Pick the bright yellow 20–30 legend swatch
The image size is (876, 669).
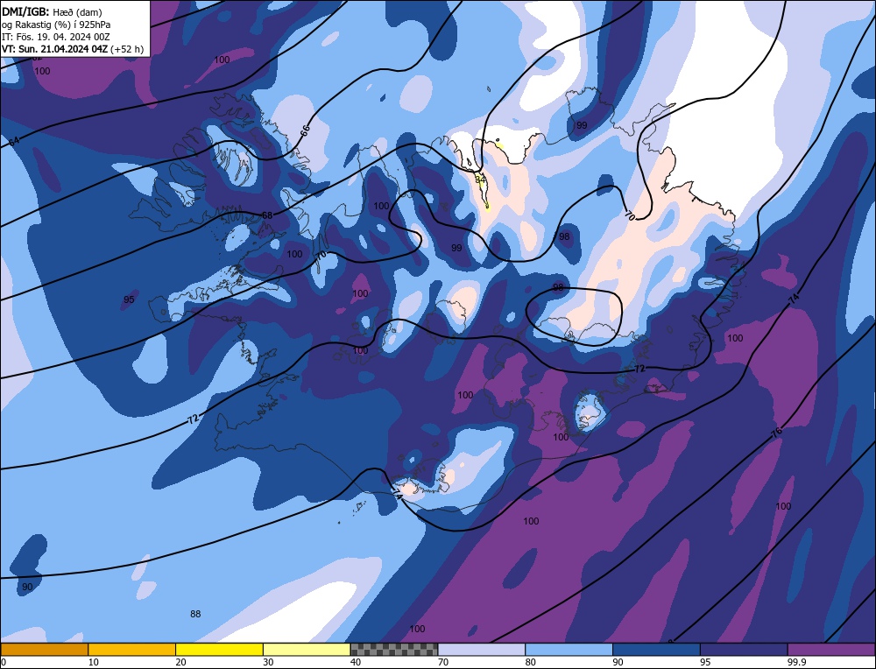(x=219, y=650)
